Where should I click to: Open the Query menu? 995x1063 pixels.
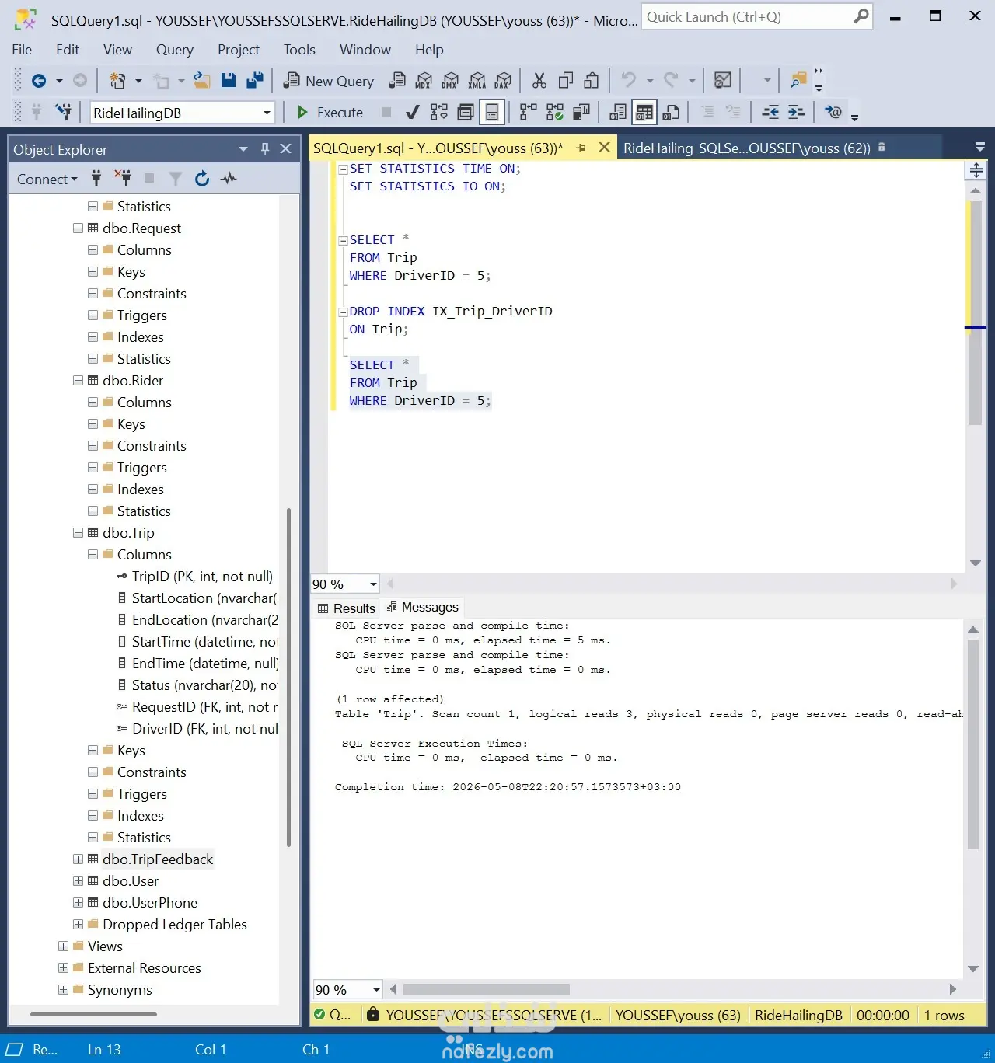pyautogui.click(x=175, y=50)
